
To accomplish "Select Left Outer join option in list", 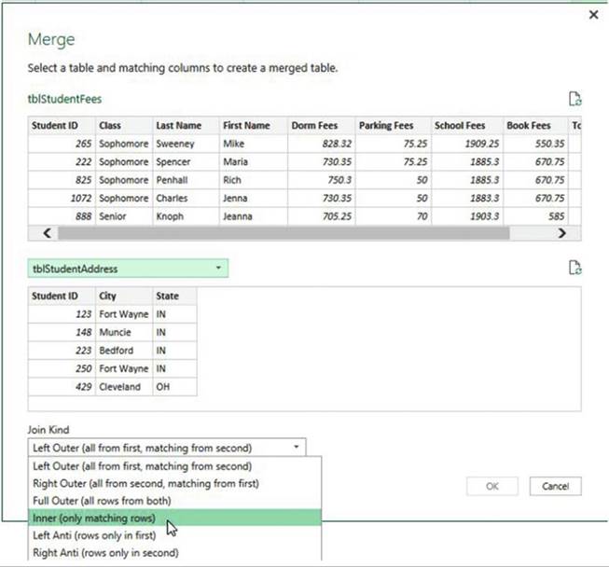I will coord(143,466).
